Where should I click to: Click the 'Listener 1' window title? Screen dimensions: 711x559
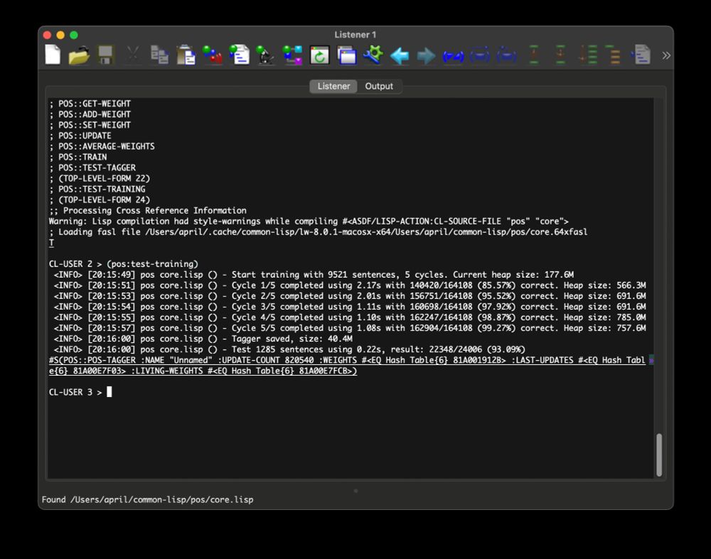[355, 34]
